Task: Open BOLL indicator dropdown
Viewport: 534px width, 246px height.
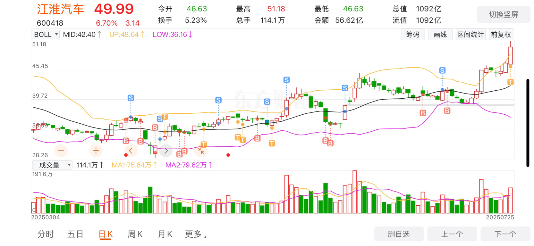Action: pos(46,34)
